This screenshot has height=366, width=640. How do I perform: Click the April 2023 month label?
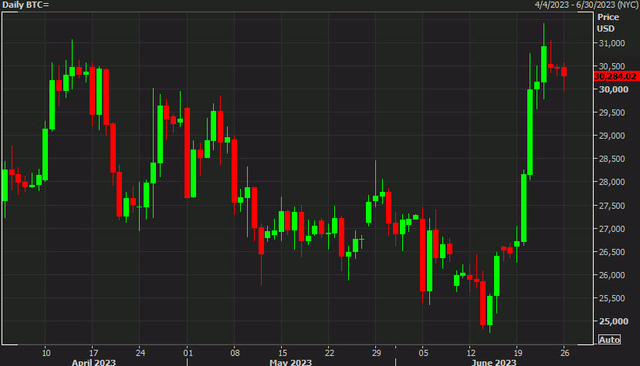[x=93, y=362]
